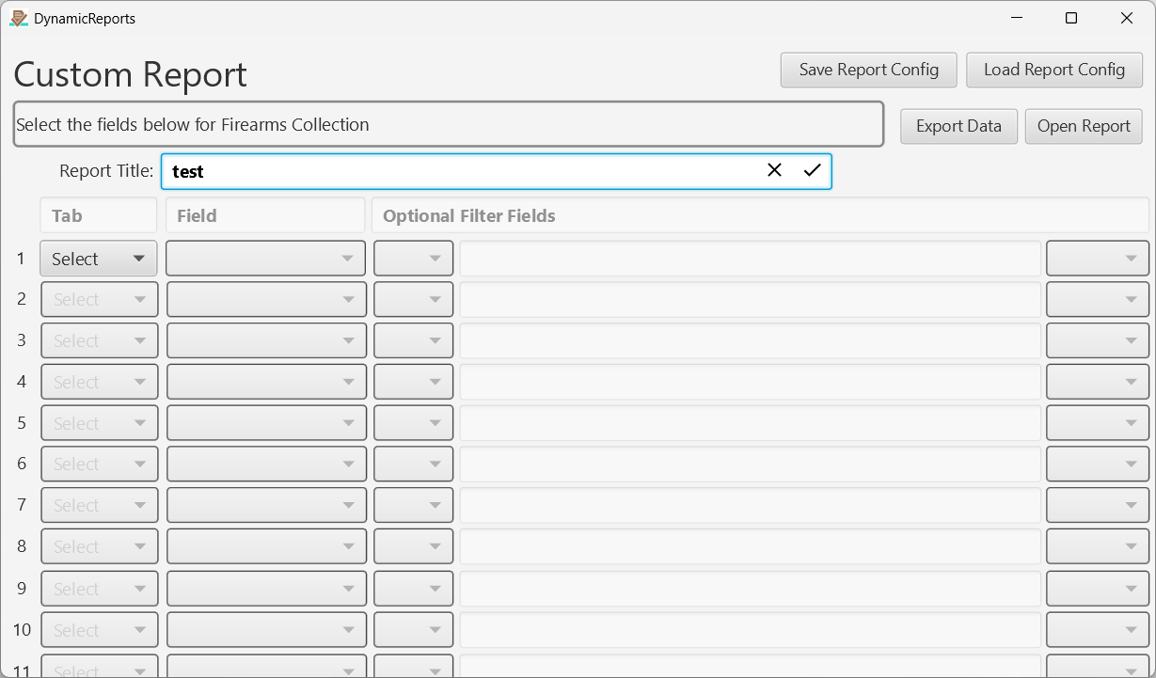Maximize the DynamicReports window
Screen dimensions: 1156x678
click(1070, 18)
